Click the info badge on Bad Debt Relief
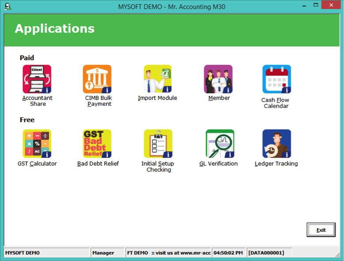This screenshot has width=344, height=261. (107, 154)
